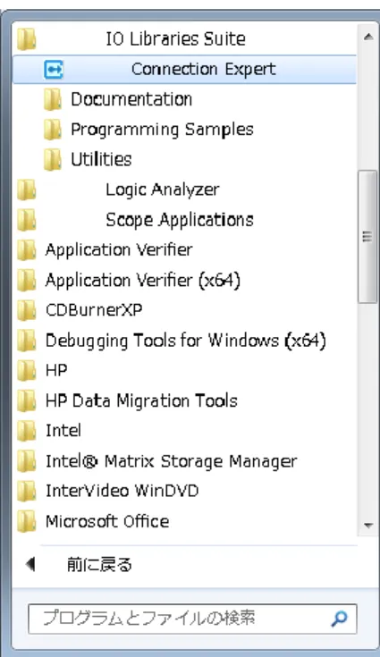Click the Utilities folder icon
The height and width of the screenshot is (657, 380).
pos(53,160)
